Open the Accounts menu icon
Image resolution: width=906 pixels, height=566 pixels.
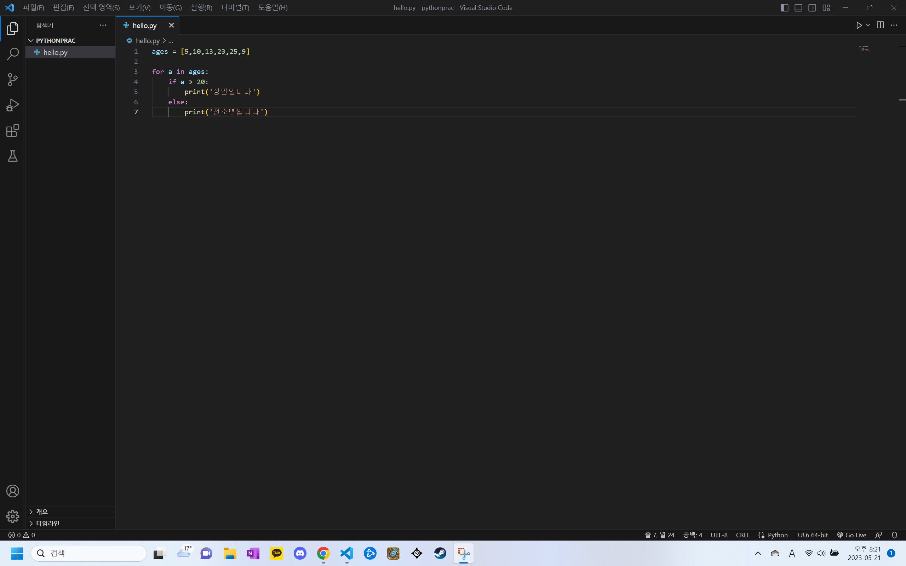tap(13, 491)
